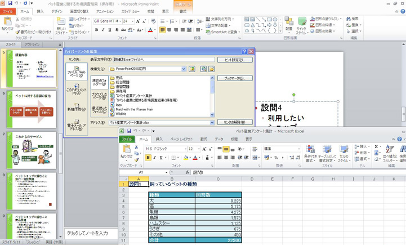The height and width of the screenshot is (245, 406).
Task: Select slide 6 thumbnail
Action: [x=32, y=109]
